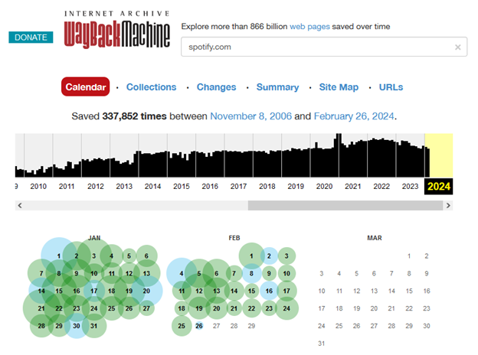Open February 7 snapshot bubble

coord(234,273)
